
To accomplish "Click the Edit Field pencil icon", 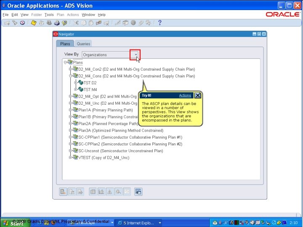I will [118, 23].
